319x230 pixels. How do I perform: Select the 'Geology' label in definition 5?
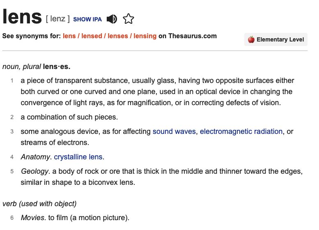pyautogui.click(x=34, y=171)
